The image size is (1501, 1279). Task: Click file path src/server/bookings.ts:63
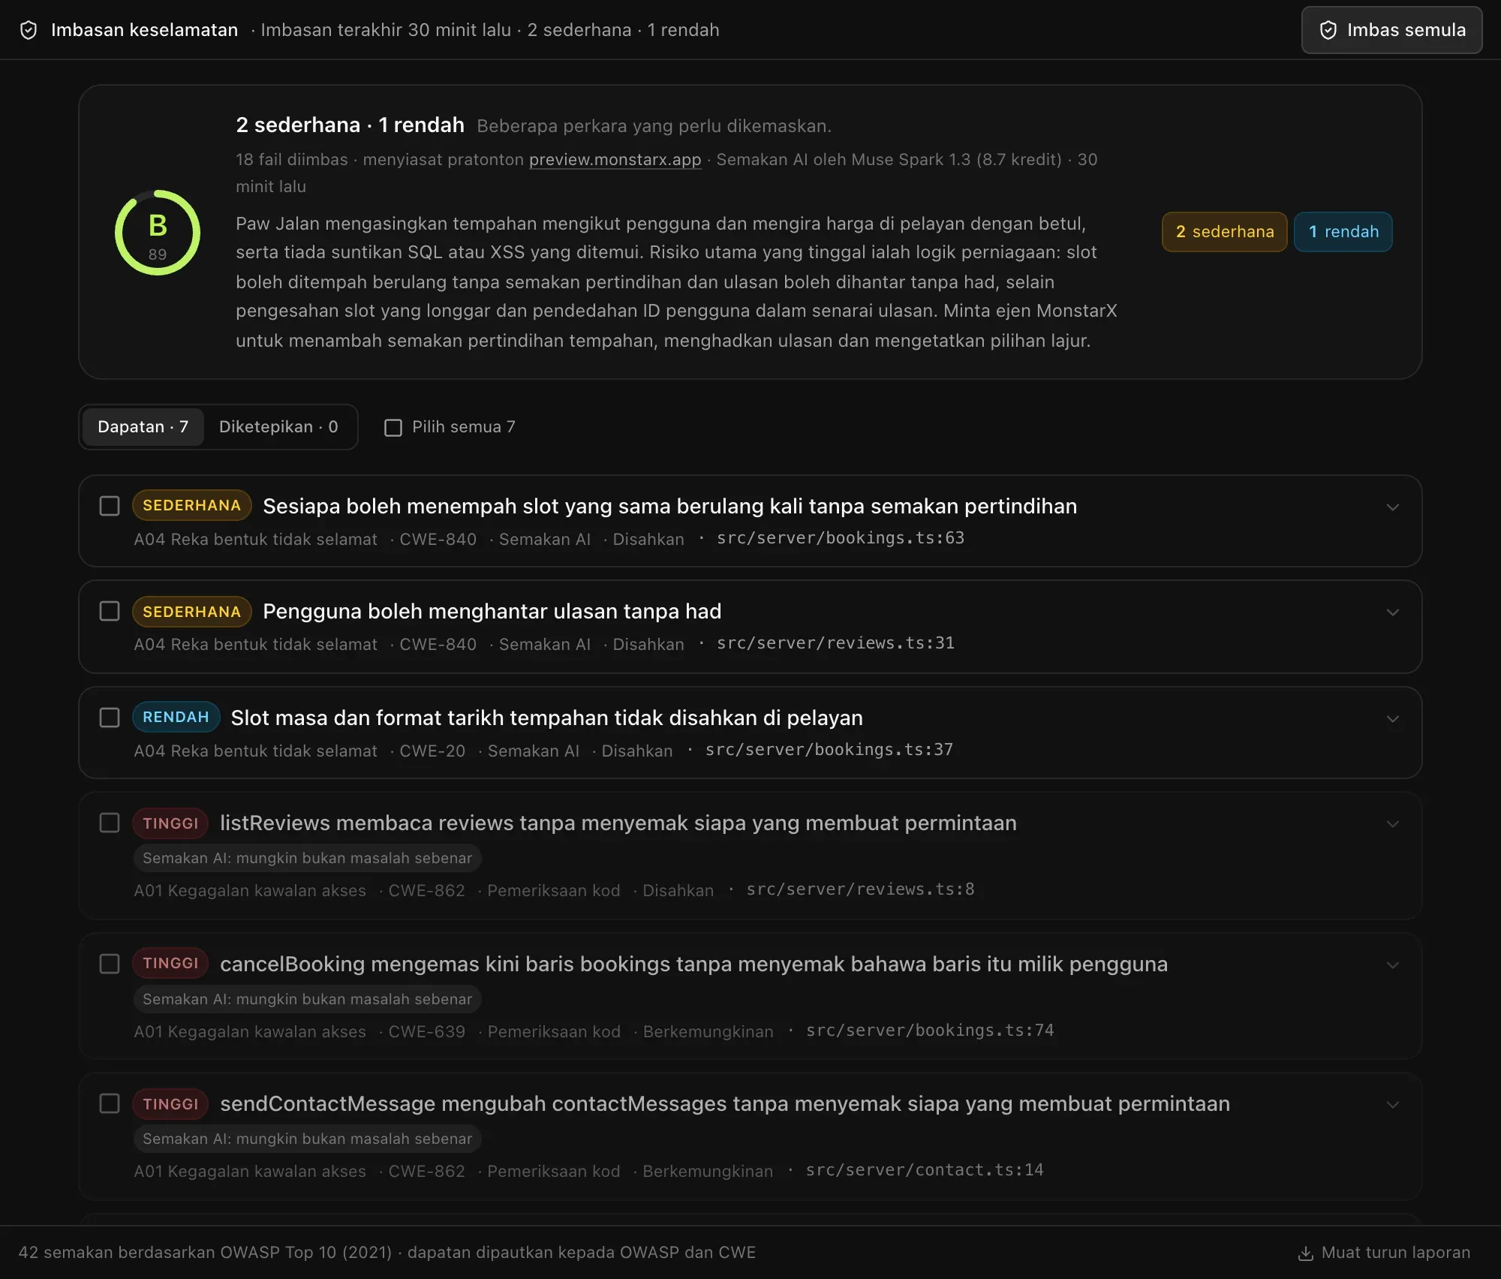[x=841, y=538]
